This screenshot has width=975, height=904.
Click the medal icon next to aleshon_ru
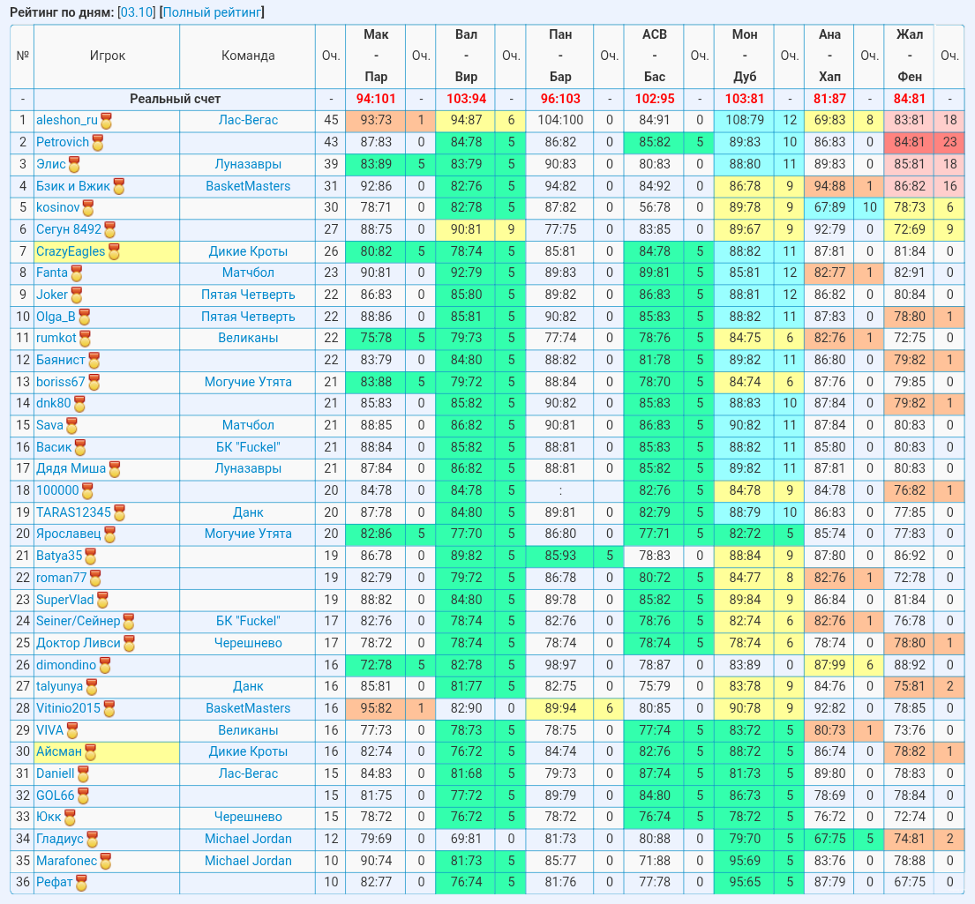(x=107, y=121)
